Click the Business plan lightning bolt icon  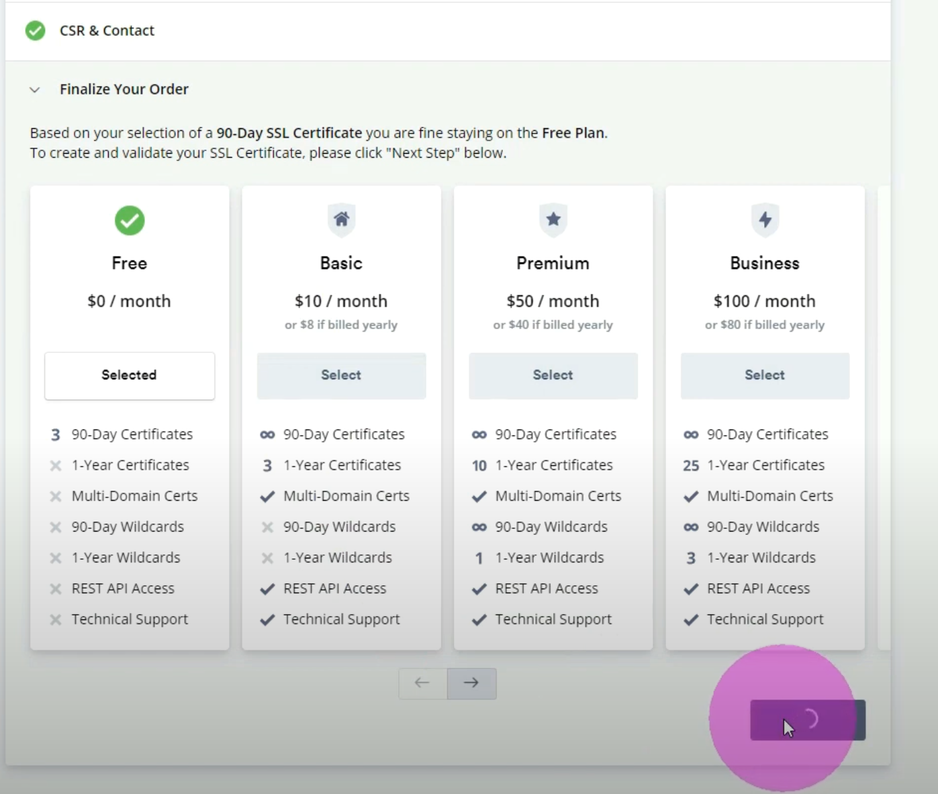coord(765,219)
